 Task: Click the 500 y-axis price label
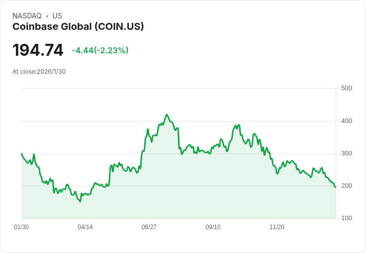[x=347, y=88]
